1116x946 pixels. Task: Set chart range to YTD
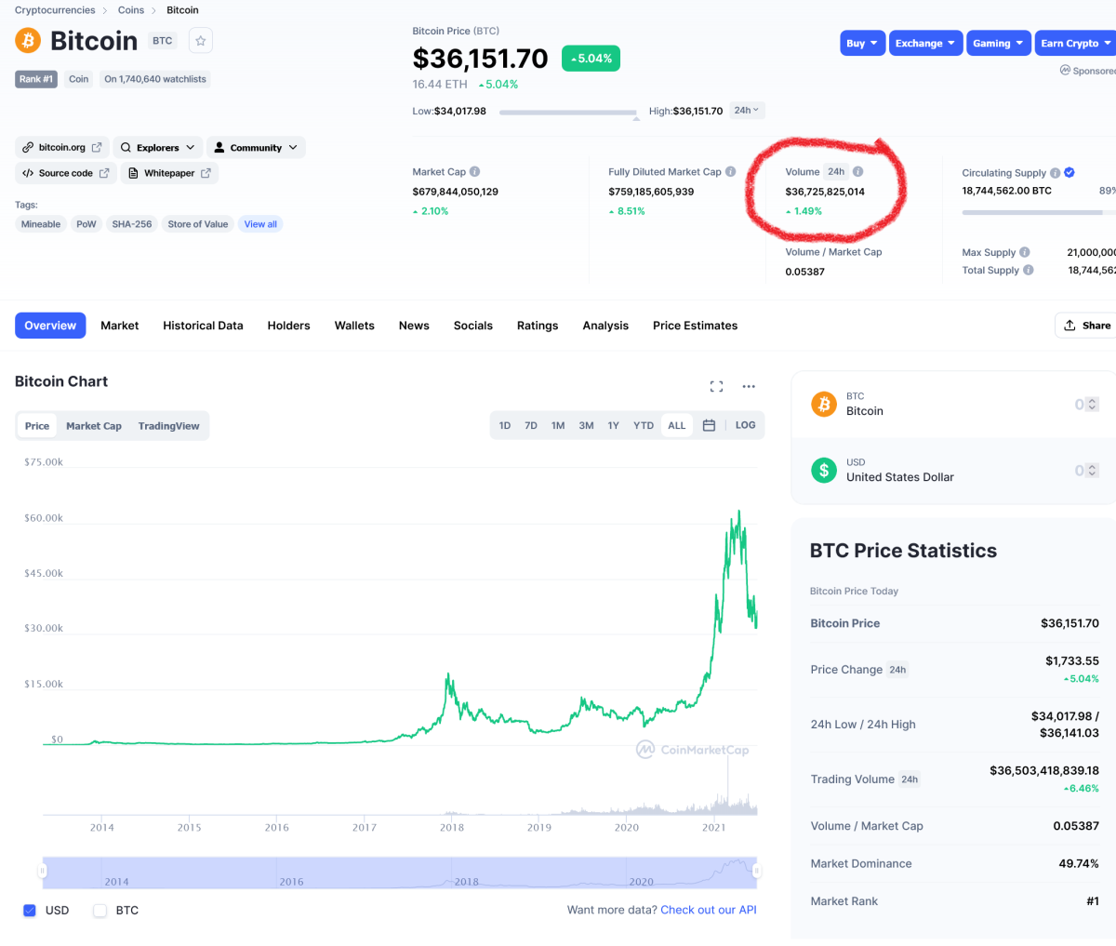pyautogui.click(x=644, y=425)
